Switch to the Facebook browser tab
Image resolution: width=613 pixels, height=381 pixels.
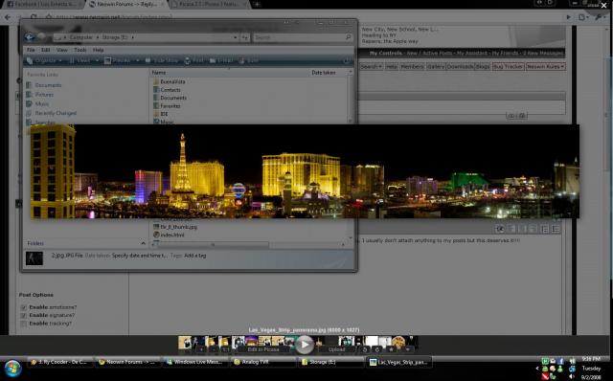click(43, 4)
